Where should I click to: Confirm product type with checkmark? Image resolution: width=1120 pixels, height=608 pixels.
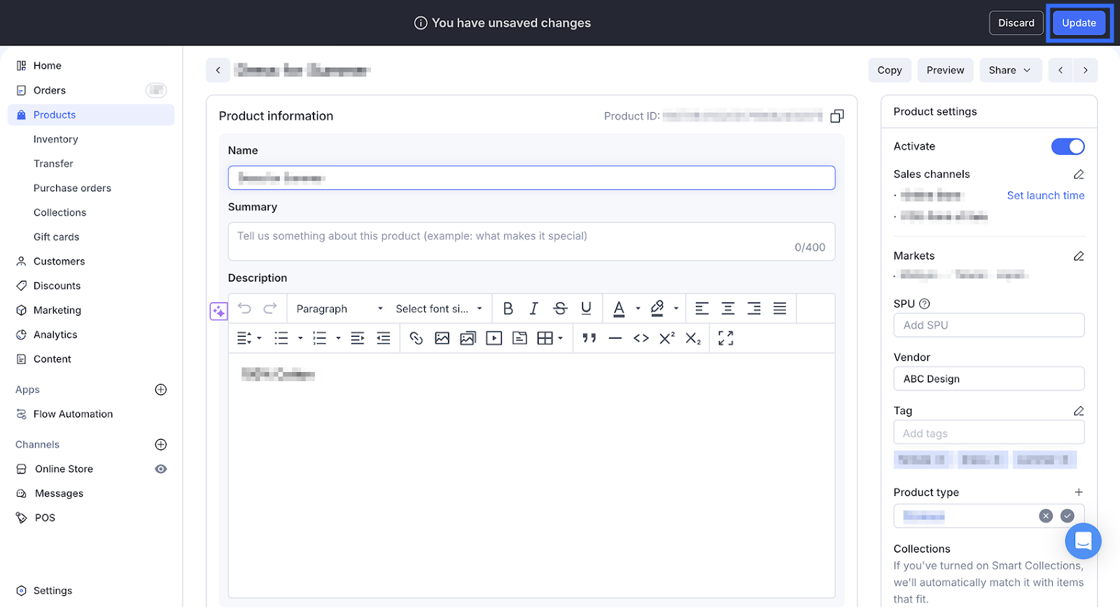tap(1067, 516)
